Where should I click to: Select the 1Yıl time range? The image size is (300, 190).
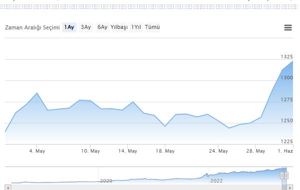tap(136, 27)
